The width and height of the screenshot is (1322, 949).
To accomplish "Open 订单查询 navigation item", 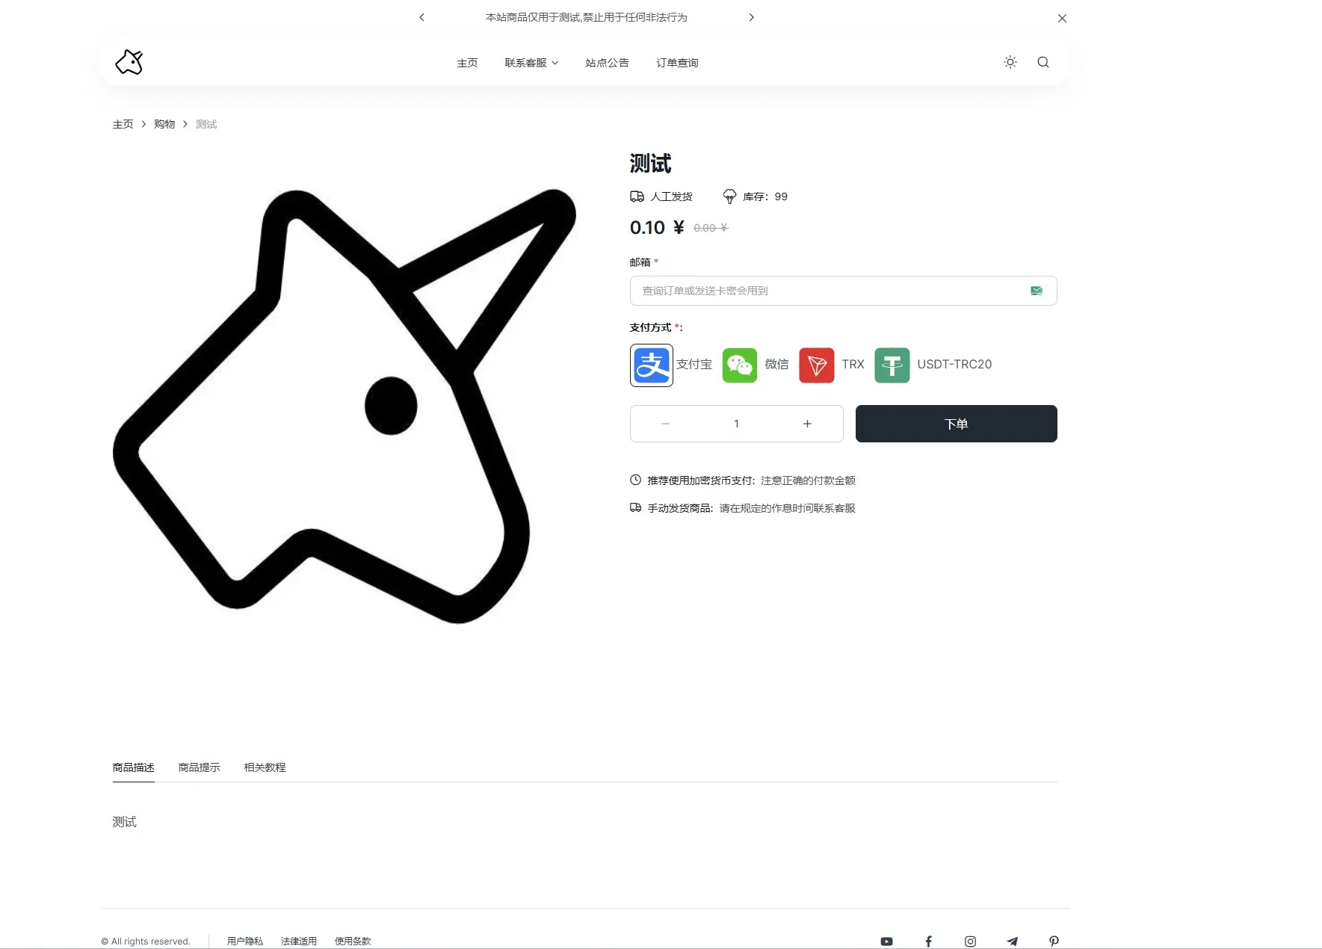I will tap(677, 63).
